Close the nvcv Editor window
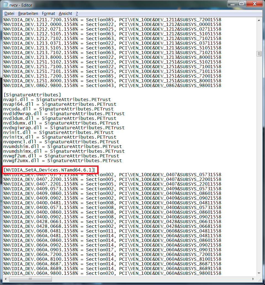This screenshot has height=285, width=265. click(255, 4)
